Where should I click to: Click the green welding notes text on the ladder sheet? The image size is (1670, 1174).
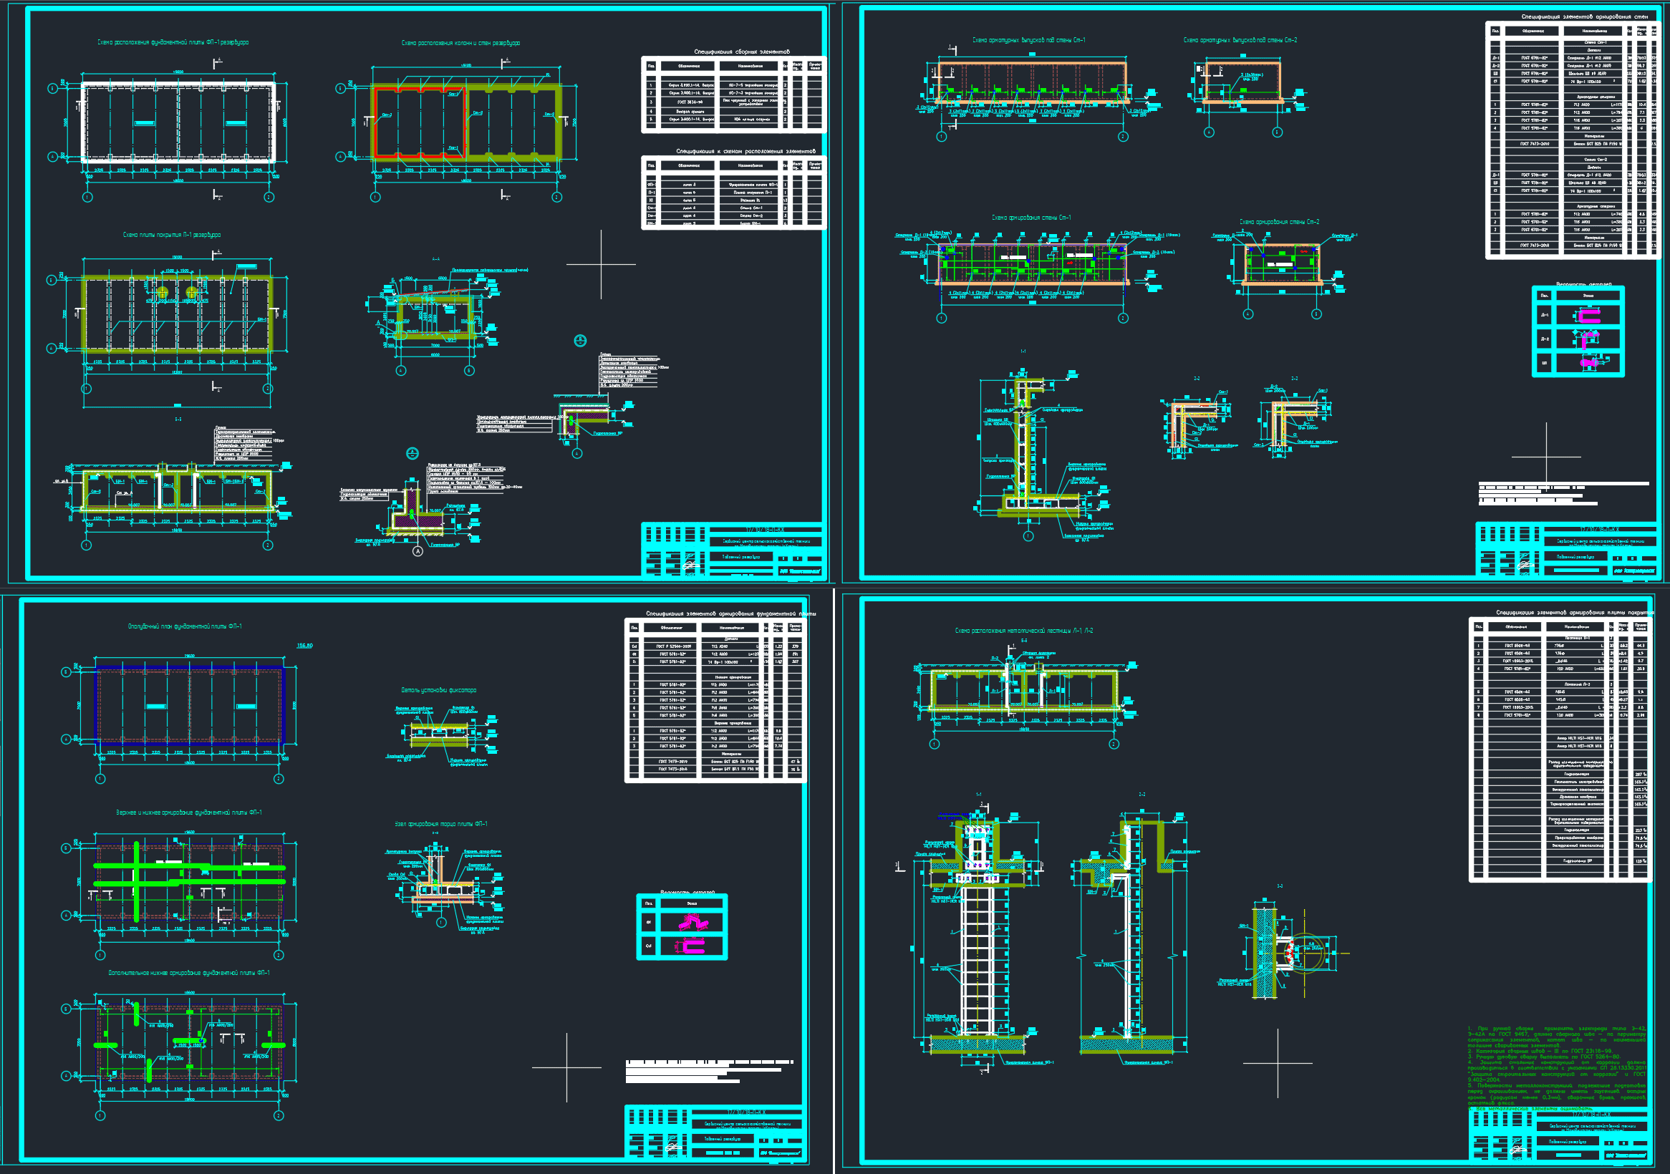(x=1557, y=1067)
